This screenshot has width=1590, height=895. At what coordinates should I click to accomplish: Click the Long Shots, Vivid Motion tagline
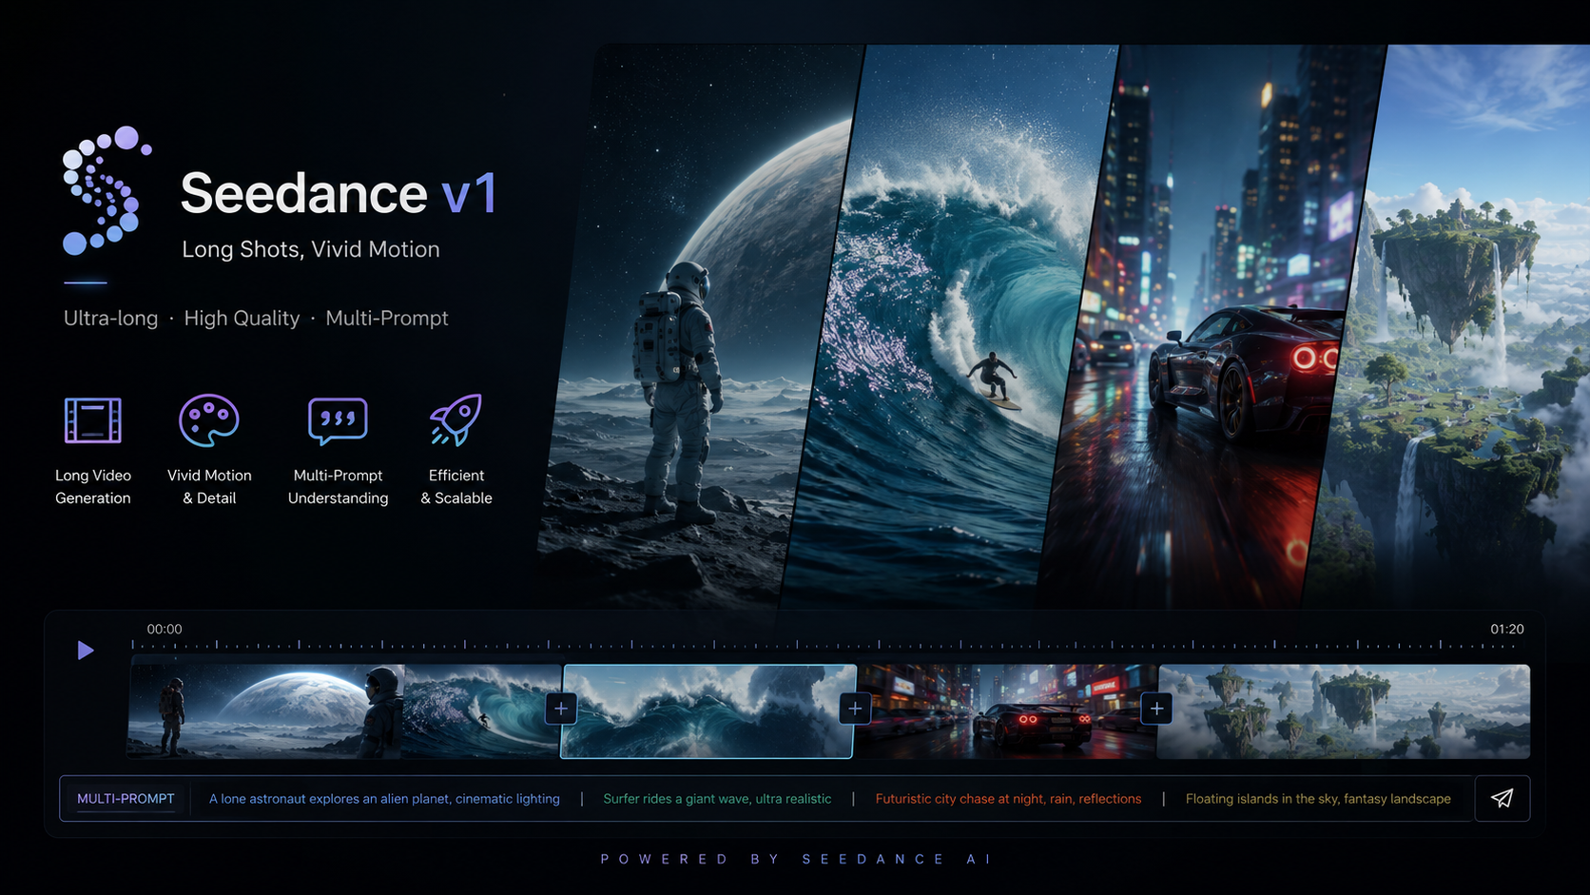(311, 249)
